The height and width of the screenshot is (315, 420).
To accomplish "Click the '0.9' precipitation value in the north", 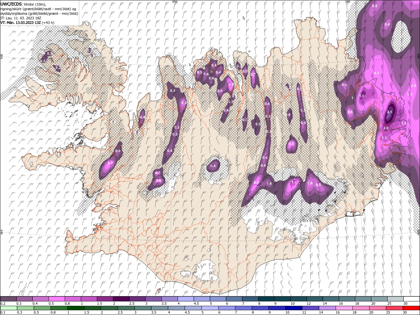I will (x=231, y=85).
